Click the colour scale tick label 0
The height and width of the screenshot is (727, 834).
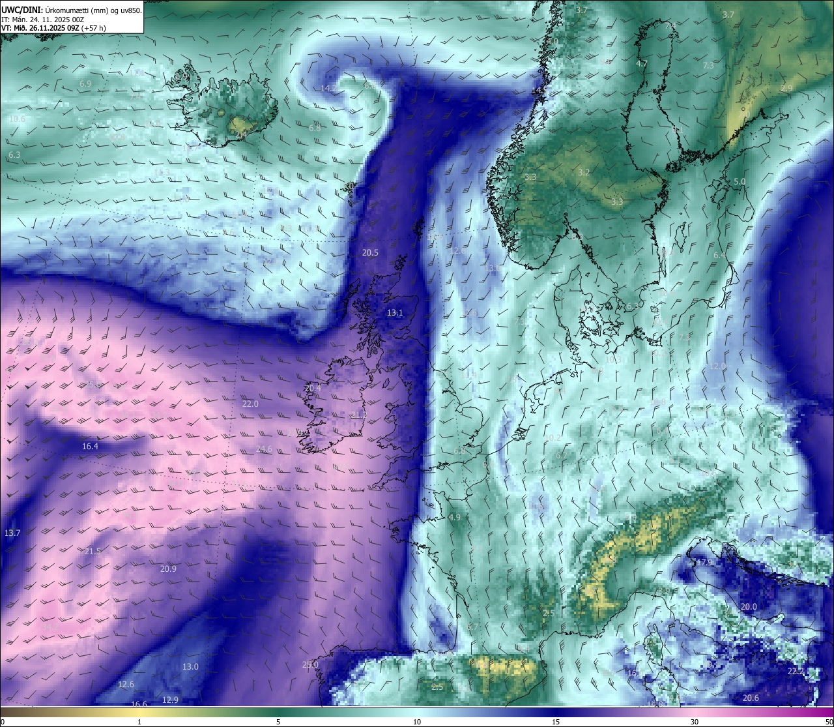(3, 722)
